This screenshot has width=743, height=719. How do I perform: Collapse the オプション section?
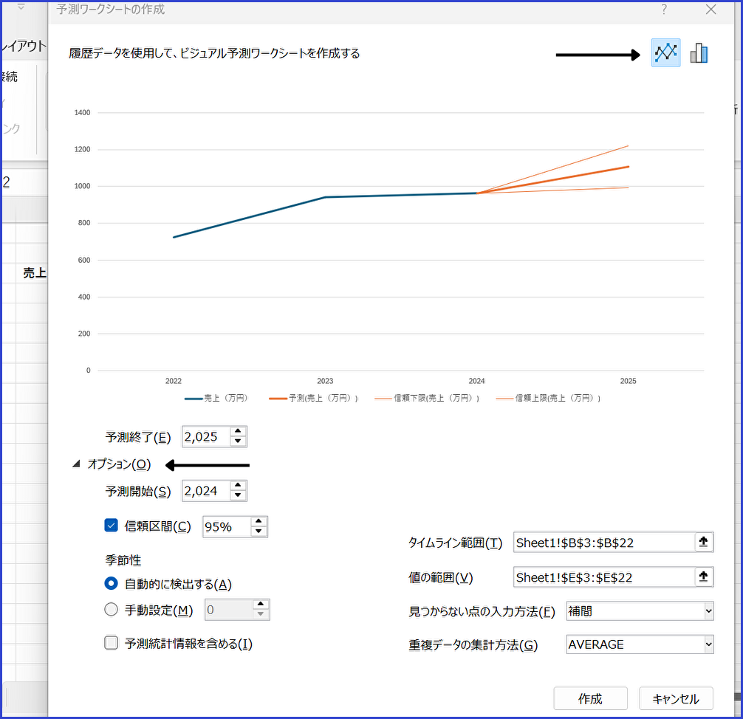(x=77, y=464)
